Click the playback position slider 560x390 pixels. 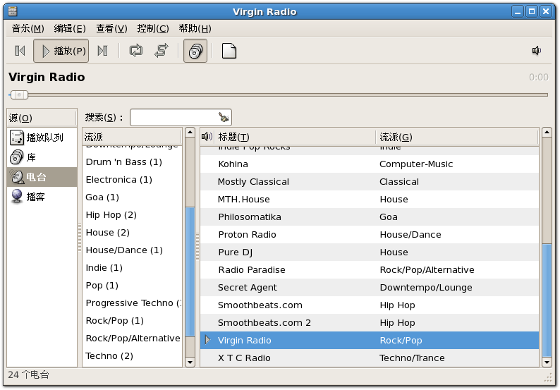pyautogui.click(x=278, y=95)
